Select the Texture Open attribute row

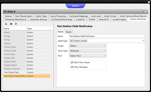(27, 47)
